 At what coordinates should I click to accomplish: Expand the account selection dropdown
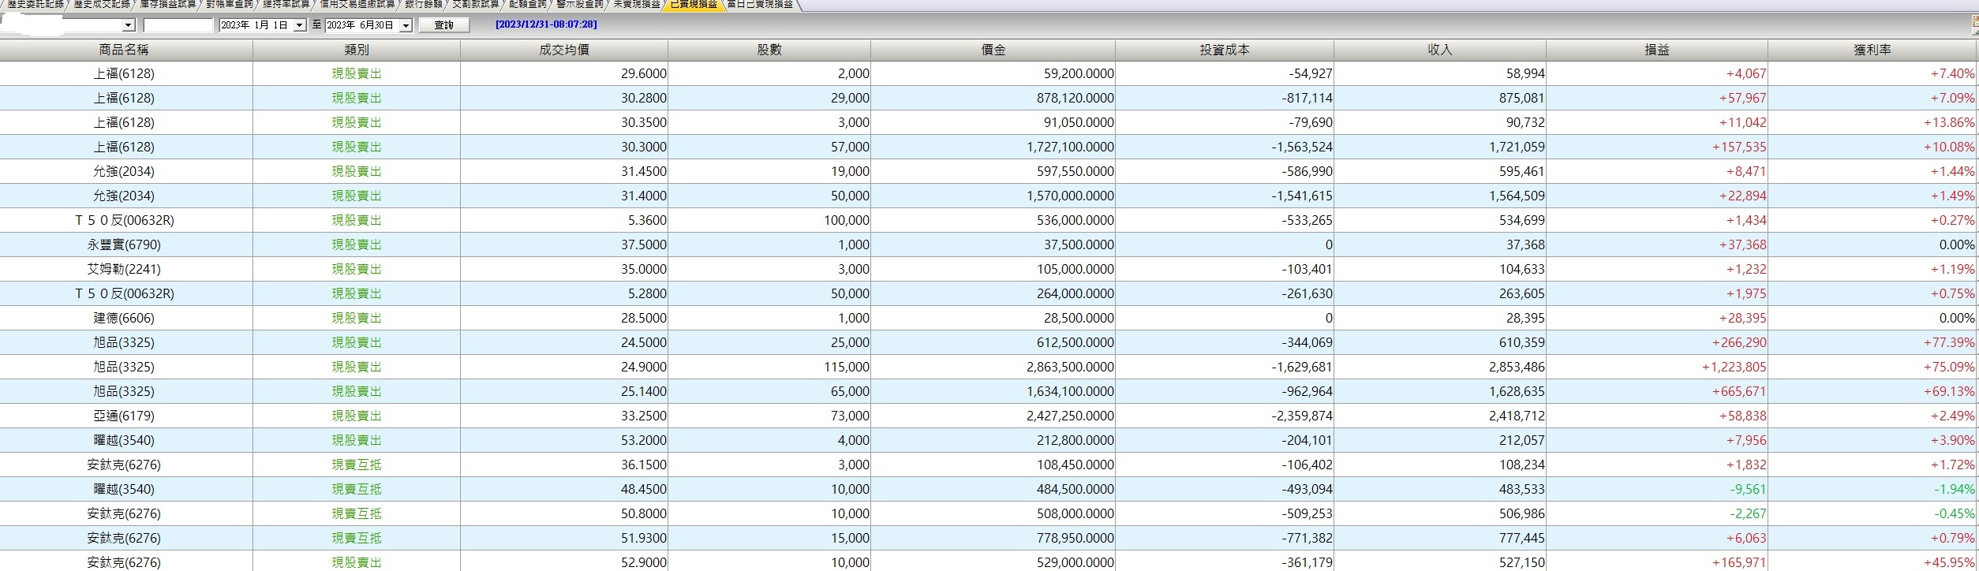point(129,25)
